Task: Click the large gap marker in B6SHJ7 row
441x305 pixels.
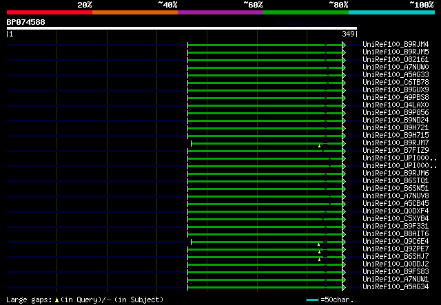Action: (319, 260)
